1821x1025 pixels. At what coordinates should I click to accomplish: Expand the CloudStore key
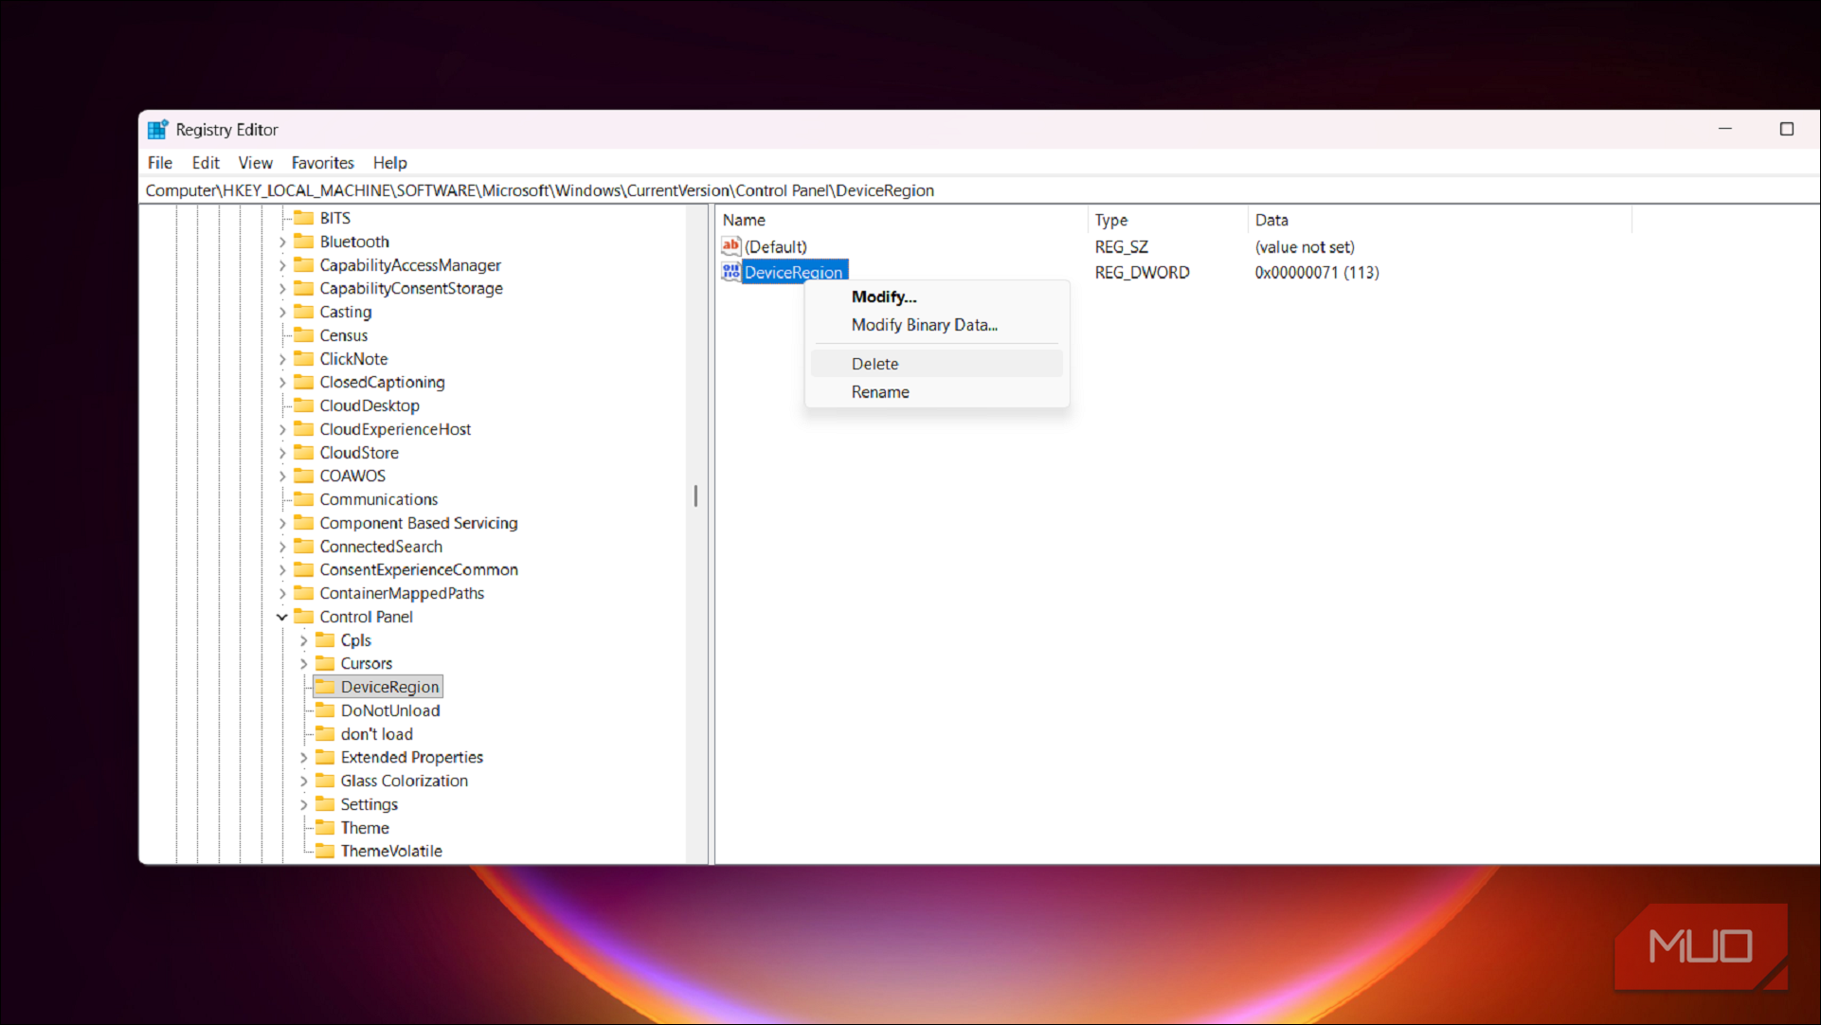(x=282, y=453)
